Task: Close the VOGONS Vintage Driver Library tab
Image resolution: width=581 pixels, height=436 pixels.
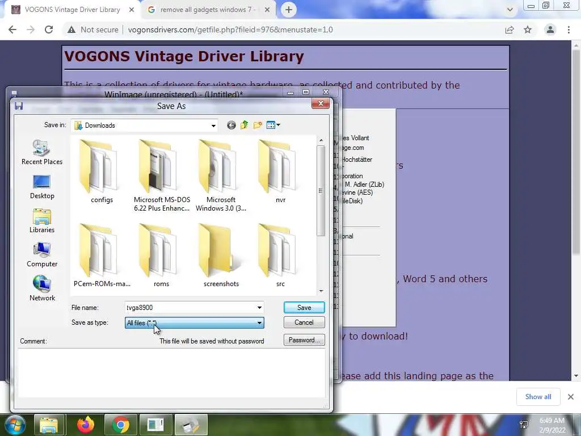Action: coord(132,10)
